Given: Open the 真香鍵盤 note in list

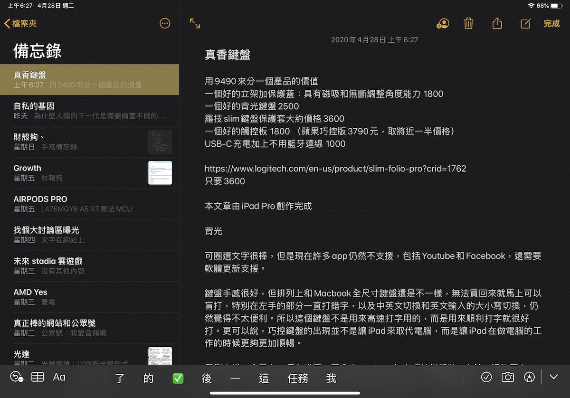Looking at the screenshot, I should coord(89,80).
